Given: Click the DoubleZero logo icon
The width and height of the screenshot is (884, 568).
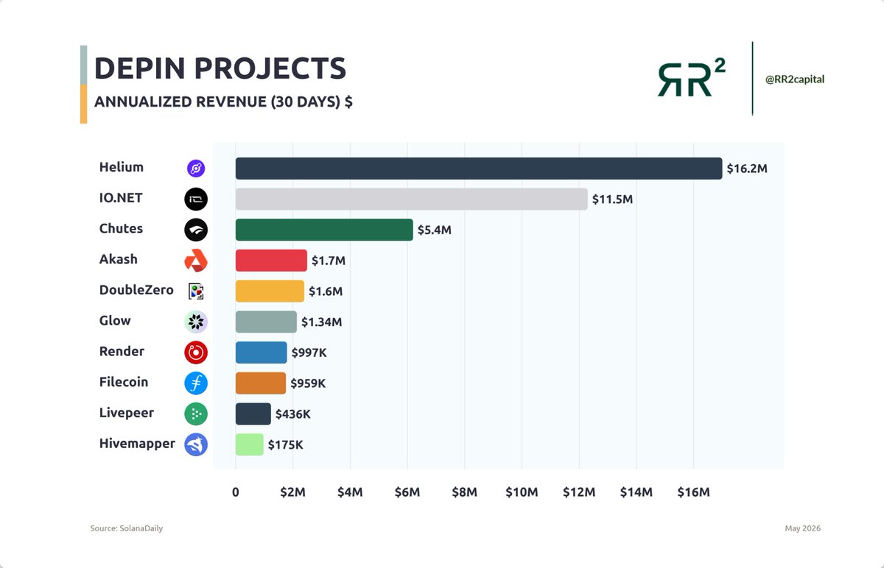Looking at the screenshot, I should coord(196,291).
